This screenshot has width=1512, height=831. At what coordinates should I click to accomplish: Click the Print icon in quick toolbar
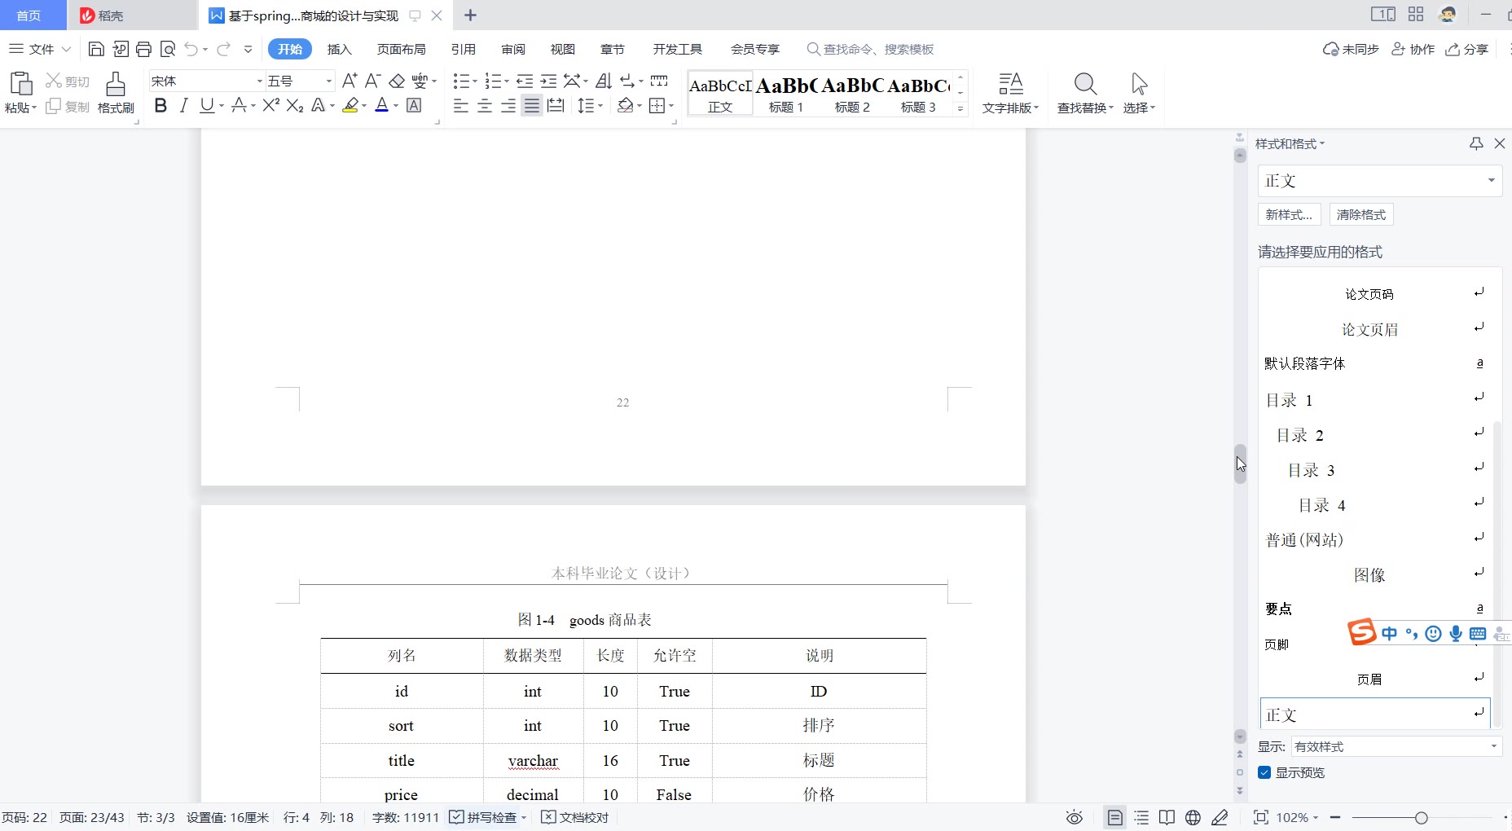click(x=144, y=50)
